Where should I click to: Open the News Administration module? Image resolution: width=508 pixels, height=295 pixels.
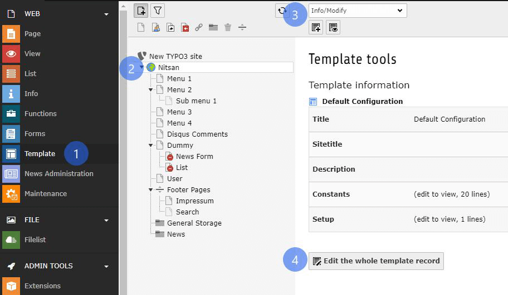click(x=58, y=174)
